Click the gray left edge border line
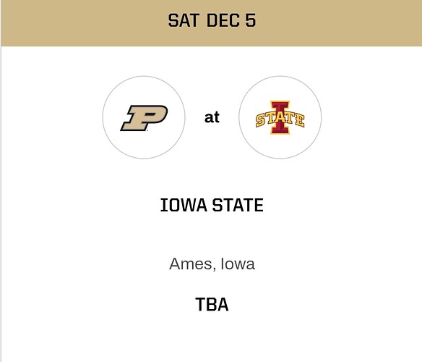This screenshot has height=362, width=422. tap(1, 202)
